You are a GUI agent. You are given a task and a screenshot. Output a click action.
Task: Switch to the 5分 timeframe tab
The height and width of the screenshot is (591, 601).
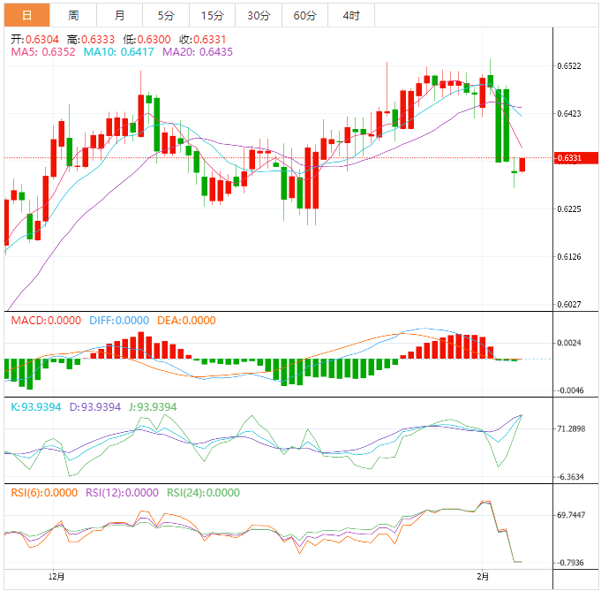click(x=166, y=15)
